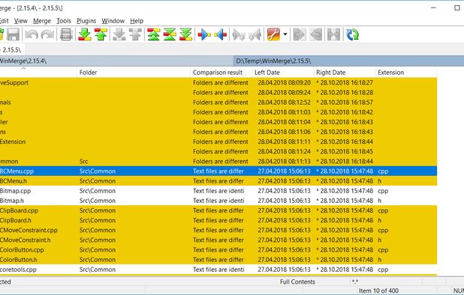Jump to Last Difference icon
464x295 pixels.
[x=186, y=34]
